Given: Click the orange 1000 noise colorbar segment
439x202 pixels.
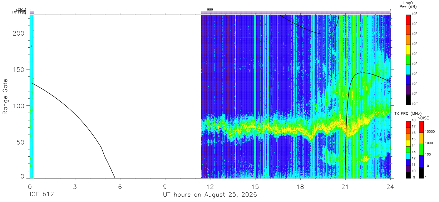Looking at the screenshot, I should point(421,138).
